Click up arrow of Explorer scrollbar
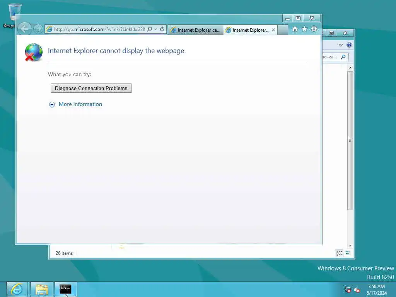 [x=350, y=68]
